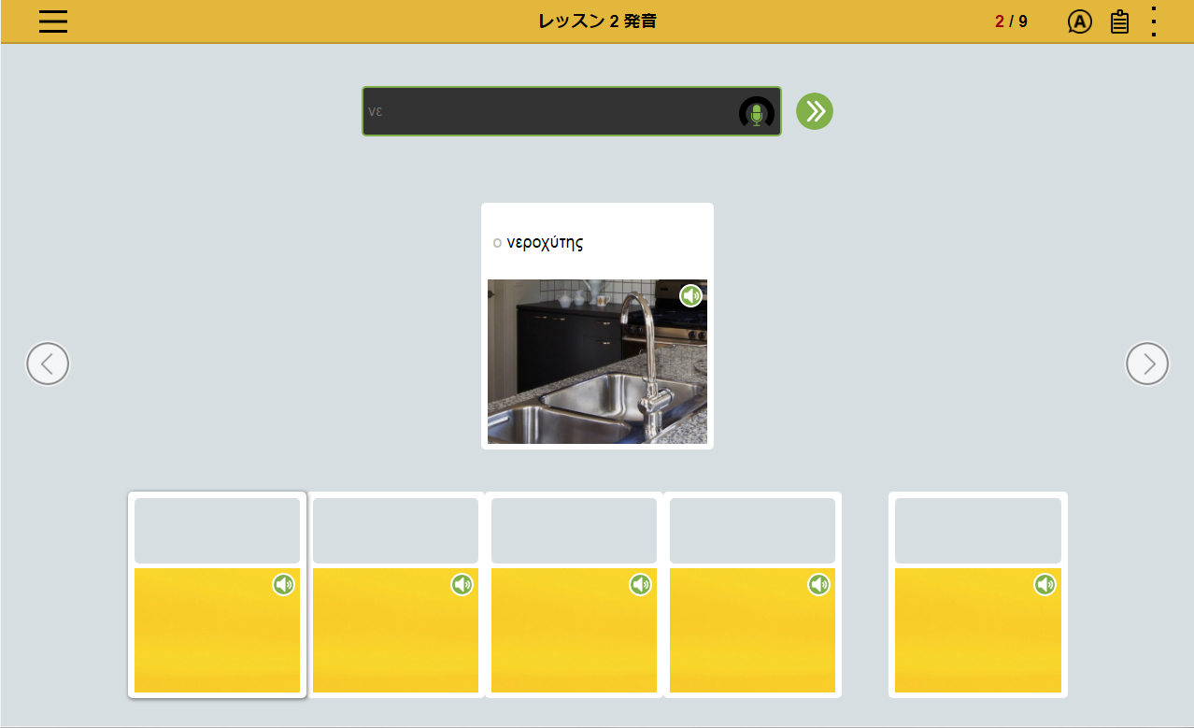Play audio on the second yellow card
This screenshot has height=728, width=1194.
[462, 585]
